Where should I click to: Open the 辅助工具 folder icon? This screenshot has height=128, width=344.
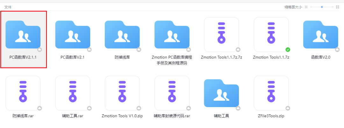(221, 93)
